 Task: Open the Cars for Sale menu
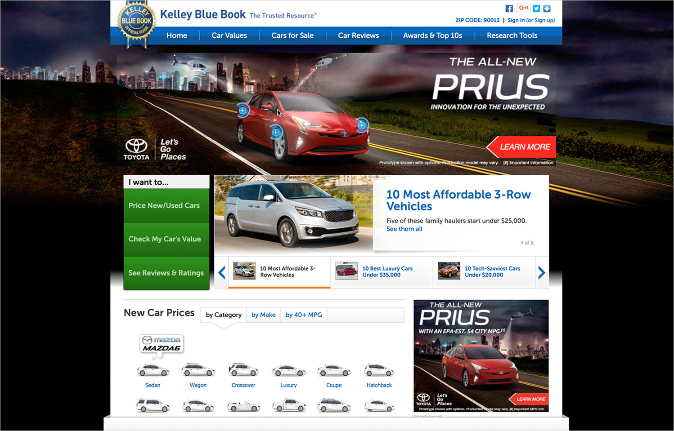tap(292, 36)
